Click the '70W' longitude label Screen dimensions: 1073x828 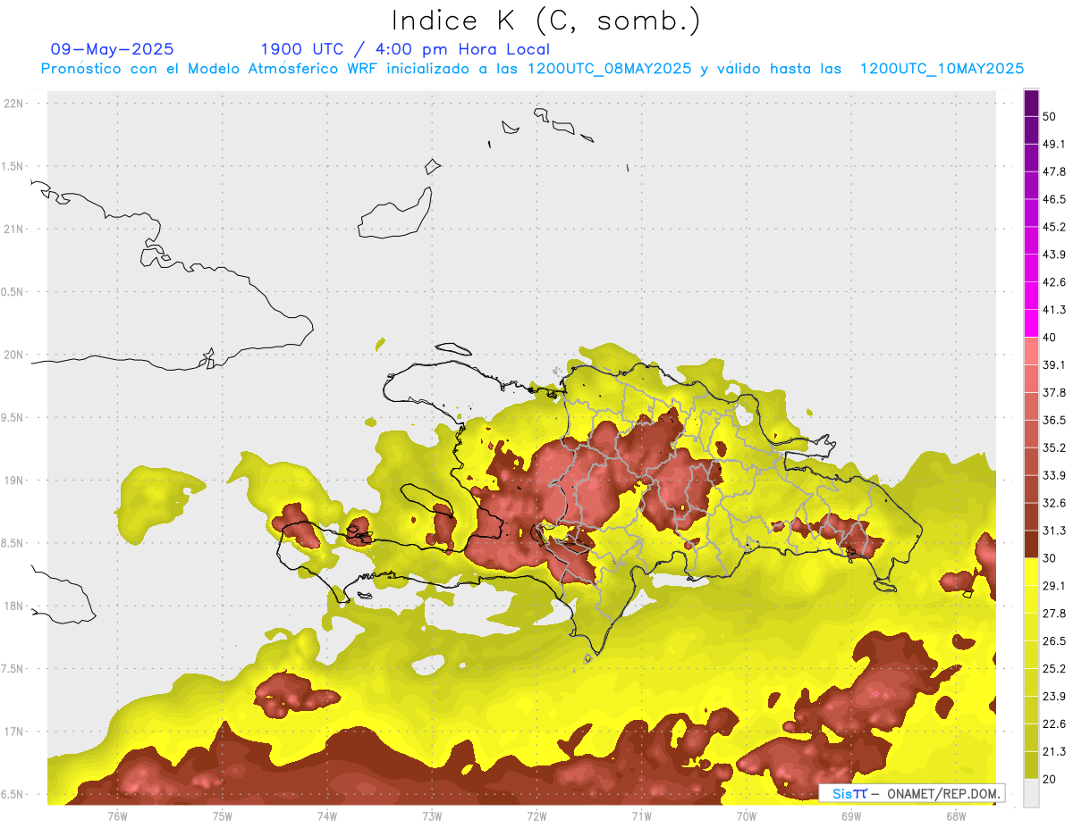click(x=747, y=816)
